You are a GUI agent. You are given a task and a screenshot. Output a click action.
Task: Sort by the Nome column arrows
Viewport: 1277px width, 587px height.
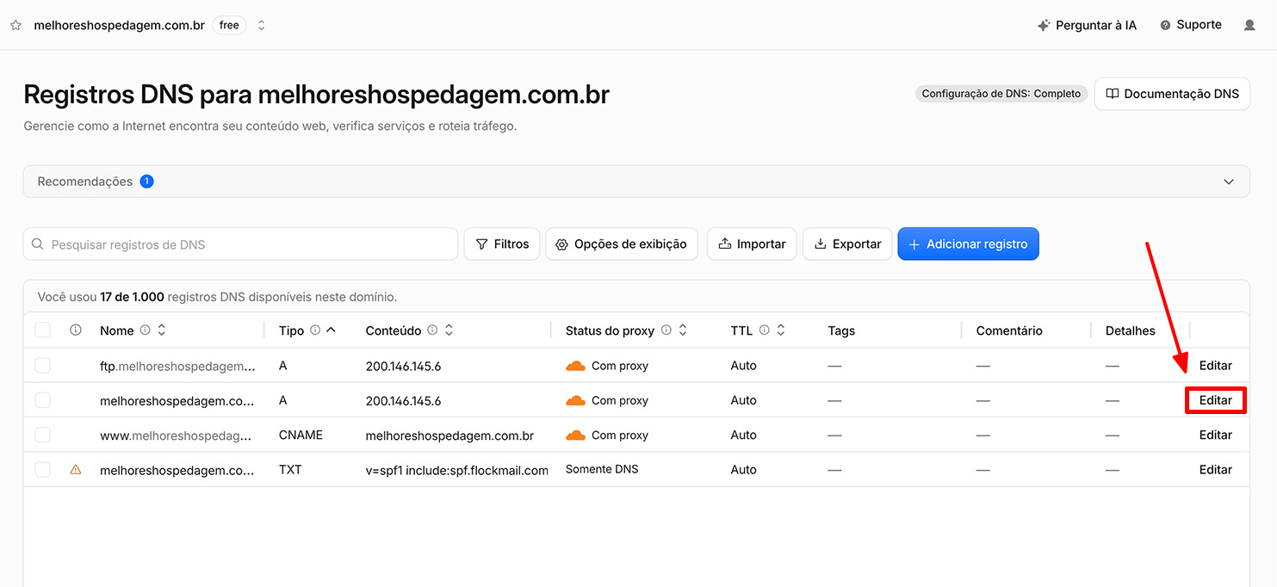pyautogui.click(x=161, y=330)
